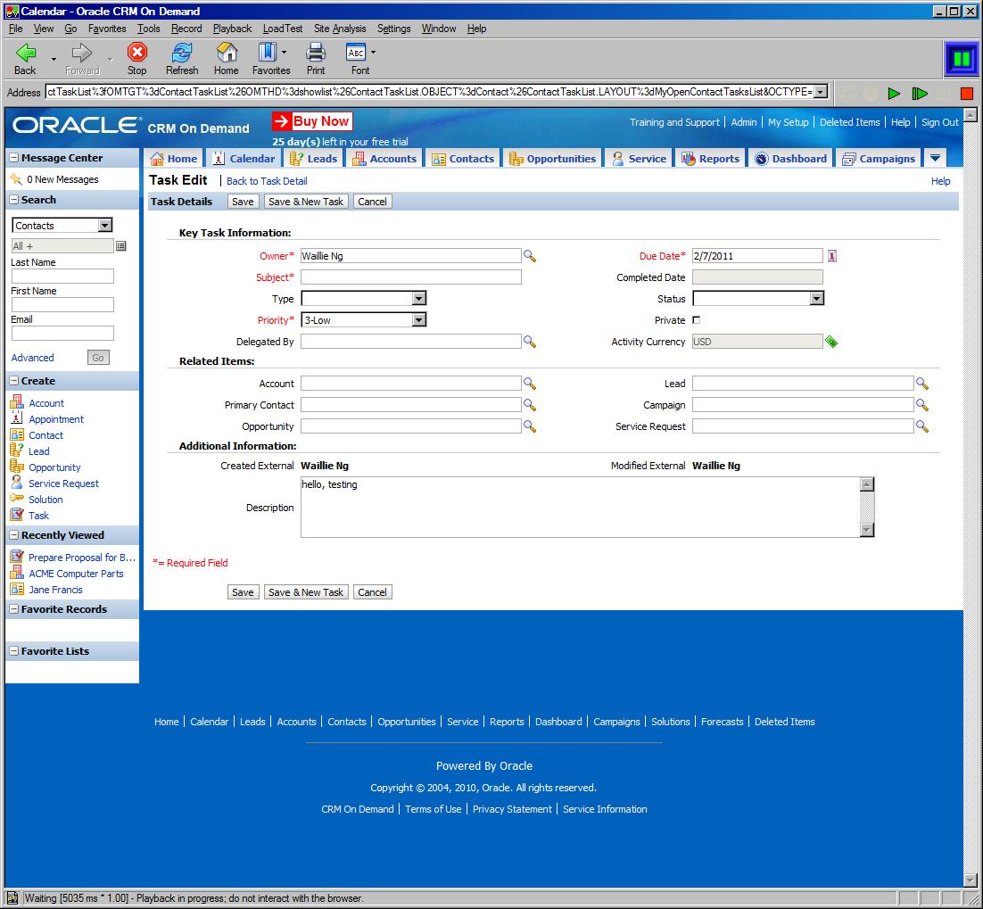Screen dimensions: 983x909
Task: Open the Prepare Proposal recently viewed item
Action: tap(82, 558)
